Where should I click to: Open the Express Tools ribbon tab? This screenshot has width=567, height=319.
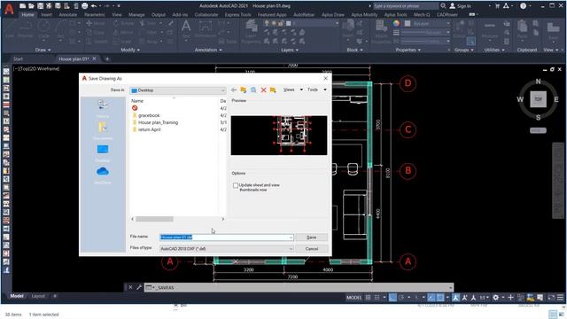click(237, 15)
